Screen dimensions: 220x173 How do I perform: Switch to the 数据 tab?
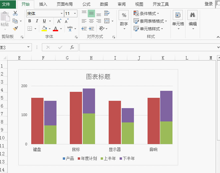pos(104,4)
